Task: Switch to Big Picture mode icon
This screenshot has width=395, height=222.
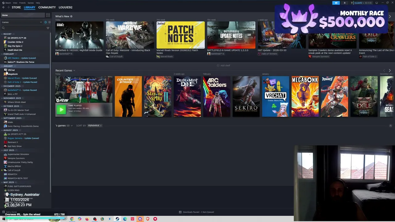Action: [x=376, y=3]
